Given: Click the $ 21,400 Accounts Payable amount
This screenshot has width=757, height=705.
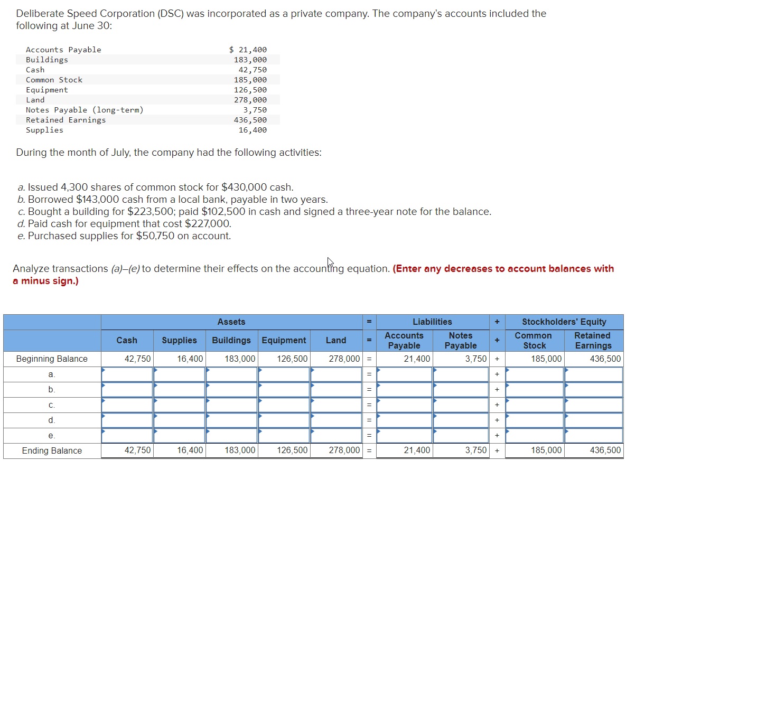Looking at the screenshot, I should tap(248, 50).
